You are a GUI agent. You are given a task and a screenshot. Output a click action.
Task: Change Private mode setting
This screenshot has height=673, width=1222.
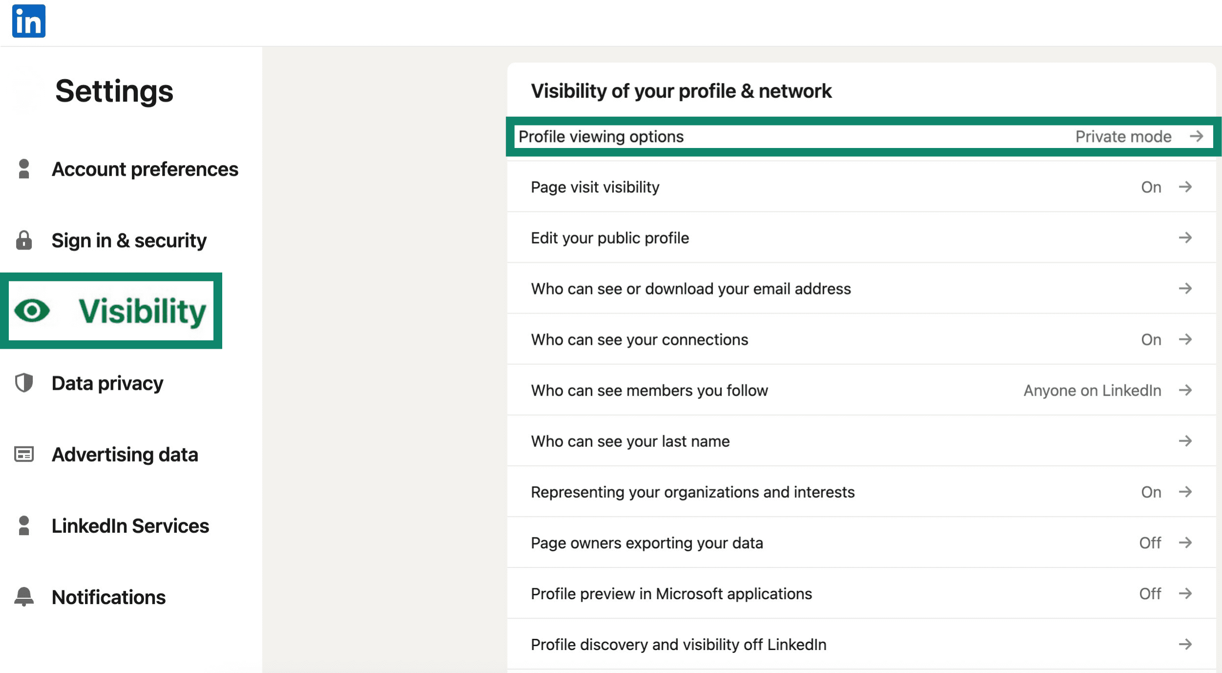click(1123, 137)
